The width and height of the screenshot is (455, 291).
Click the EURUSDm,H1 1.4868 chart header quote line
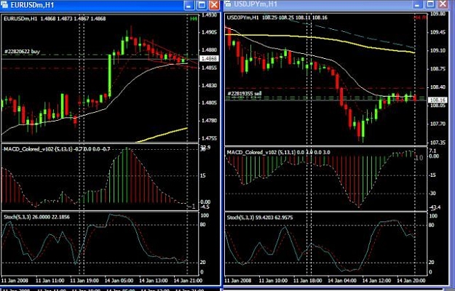[x=55, y=18]
